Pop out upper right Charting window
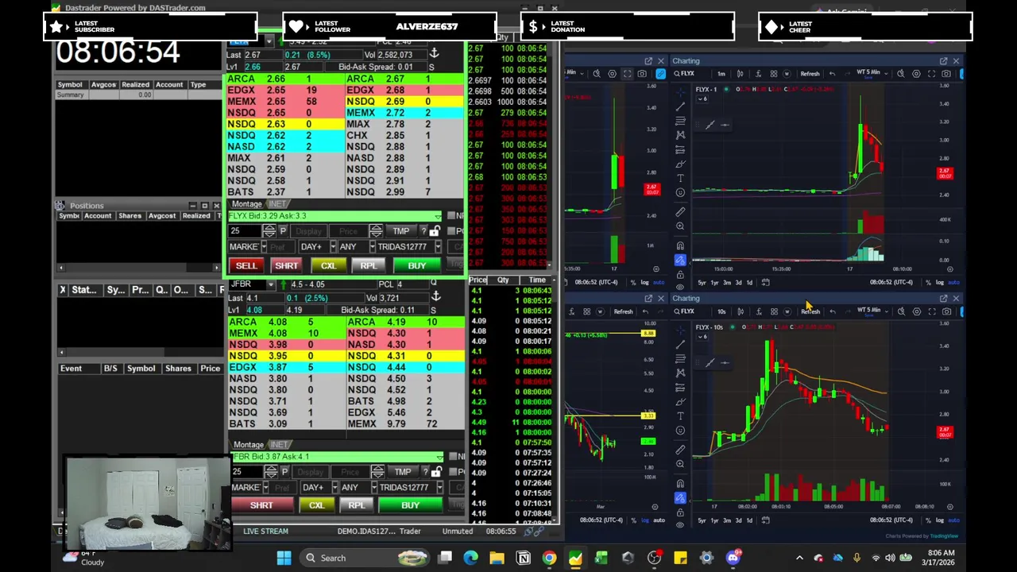This screenshot has width=1017, height=572. pos(943,61)
